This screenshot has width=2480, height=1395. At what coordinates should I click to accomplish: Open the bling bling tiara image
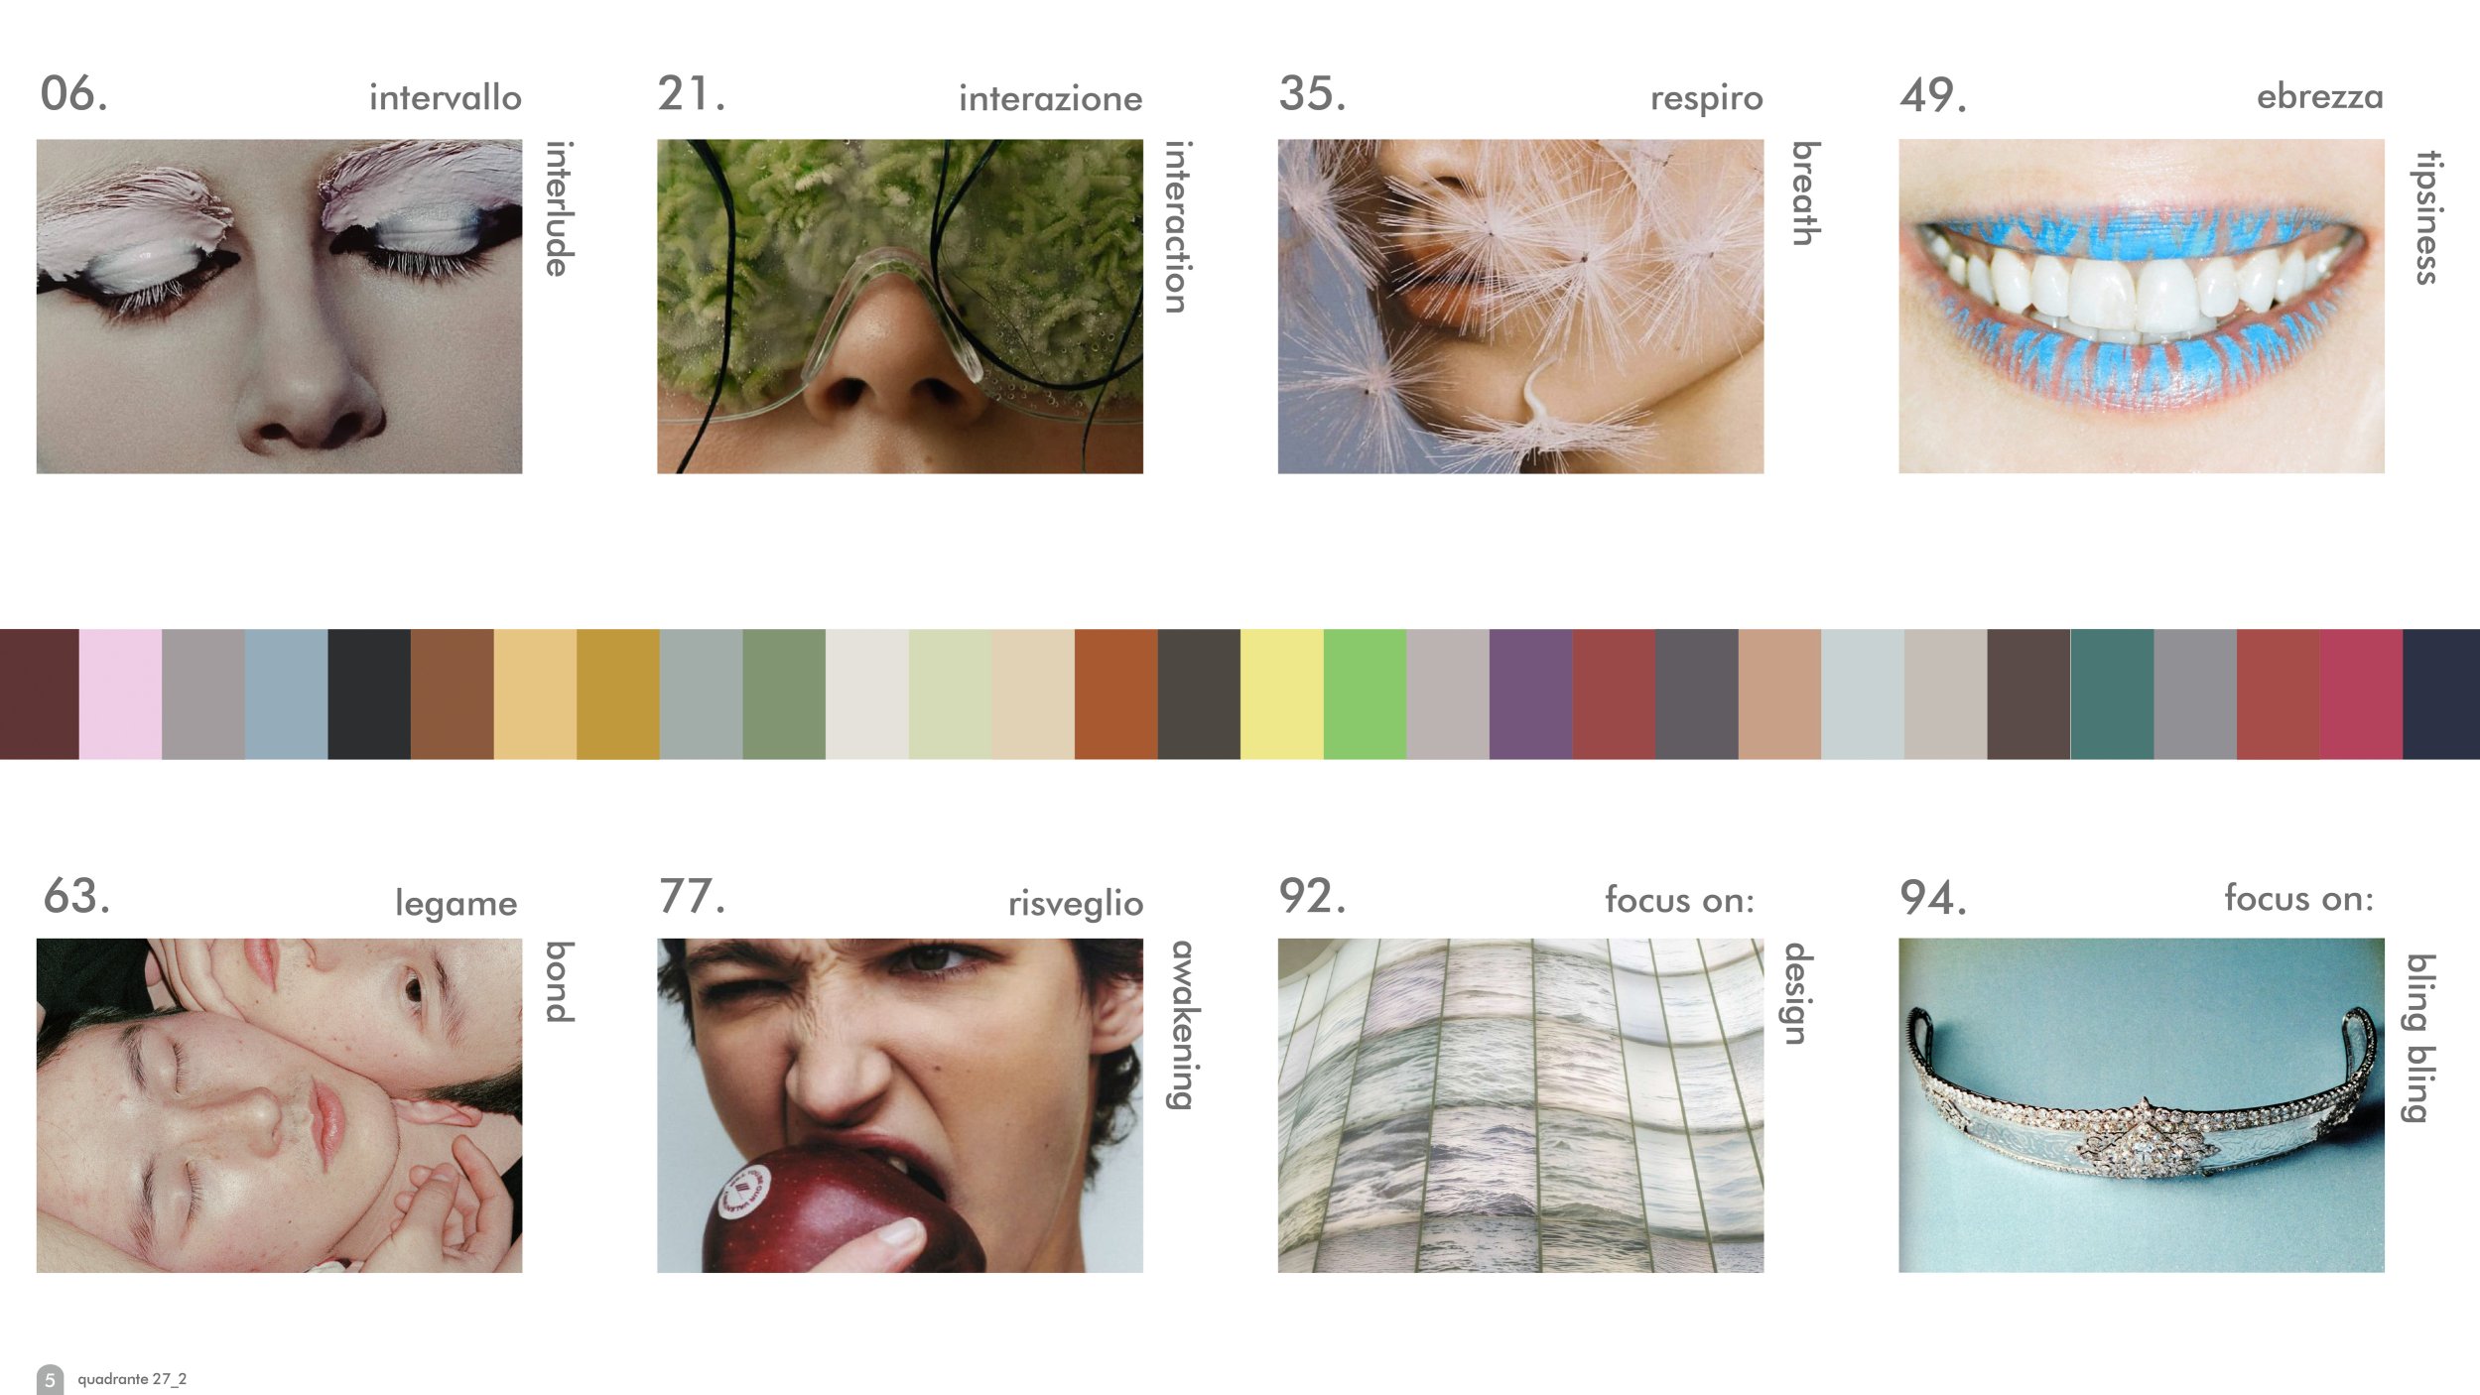(2142, 1105)
